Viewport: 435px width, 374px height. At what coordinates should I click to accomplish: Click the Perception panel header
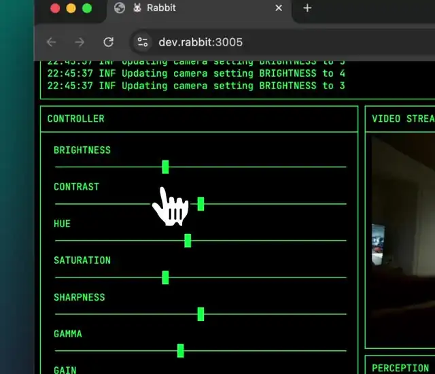click(x=400, y=368)
